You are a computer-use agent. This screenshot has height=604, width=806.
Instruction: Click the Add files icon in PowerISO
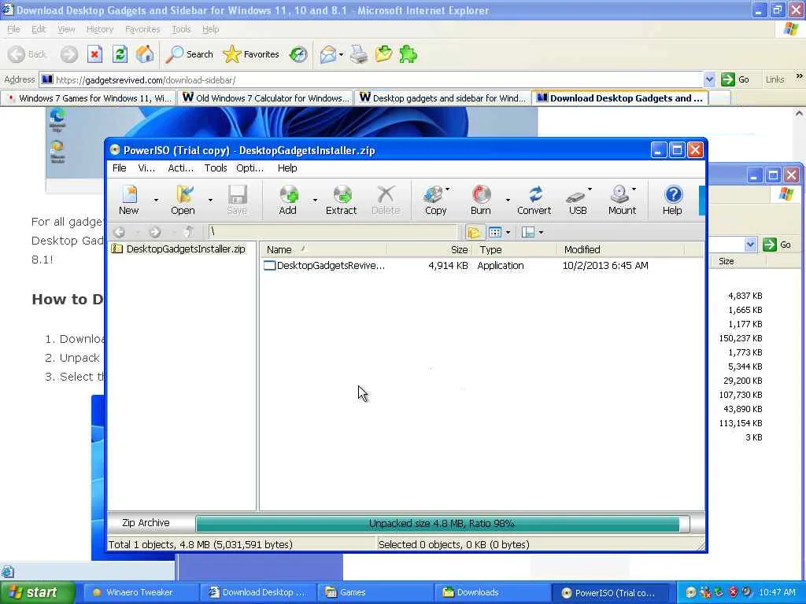tap(288, 201)
